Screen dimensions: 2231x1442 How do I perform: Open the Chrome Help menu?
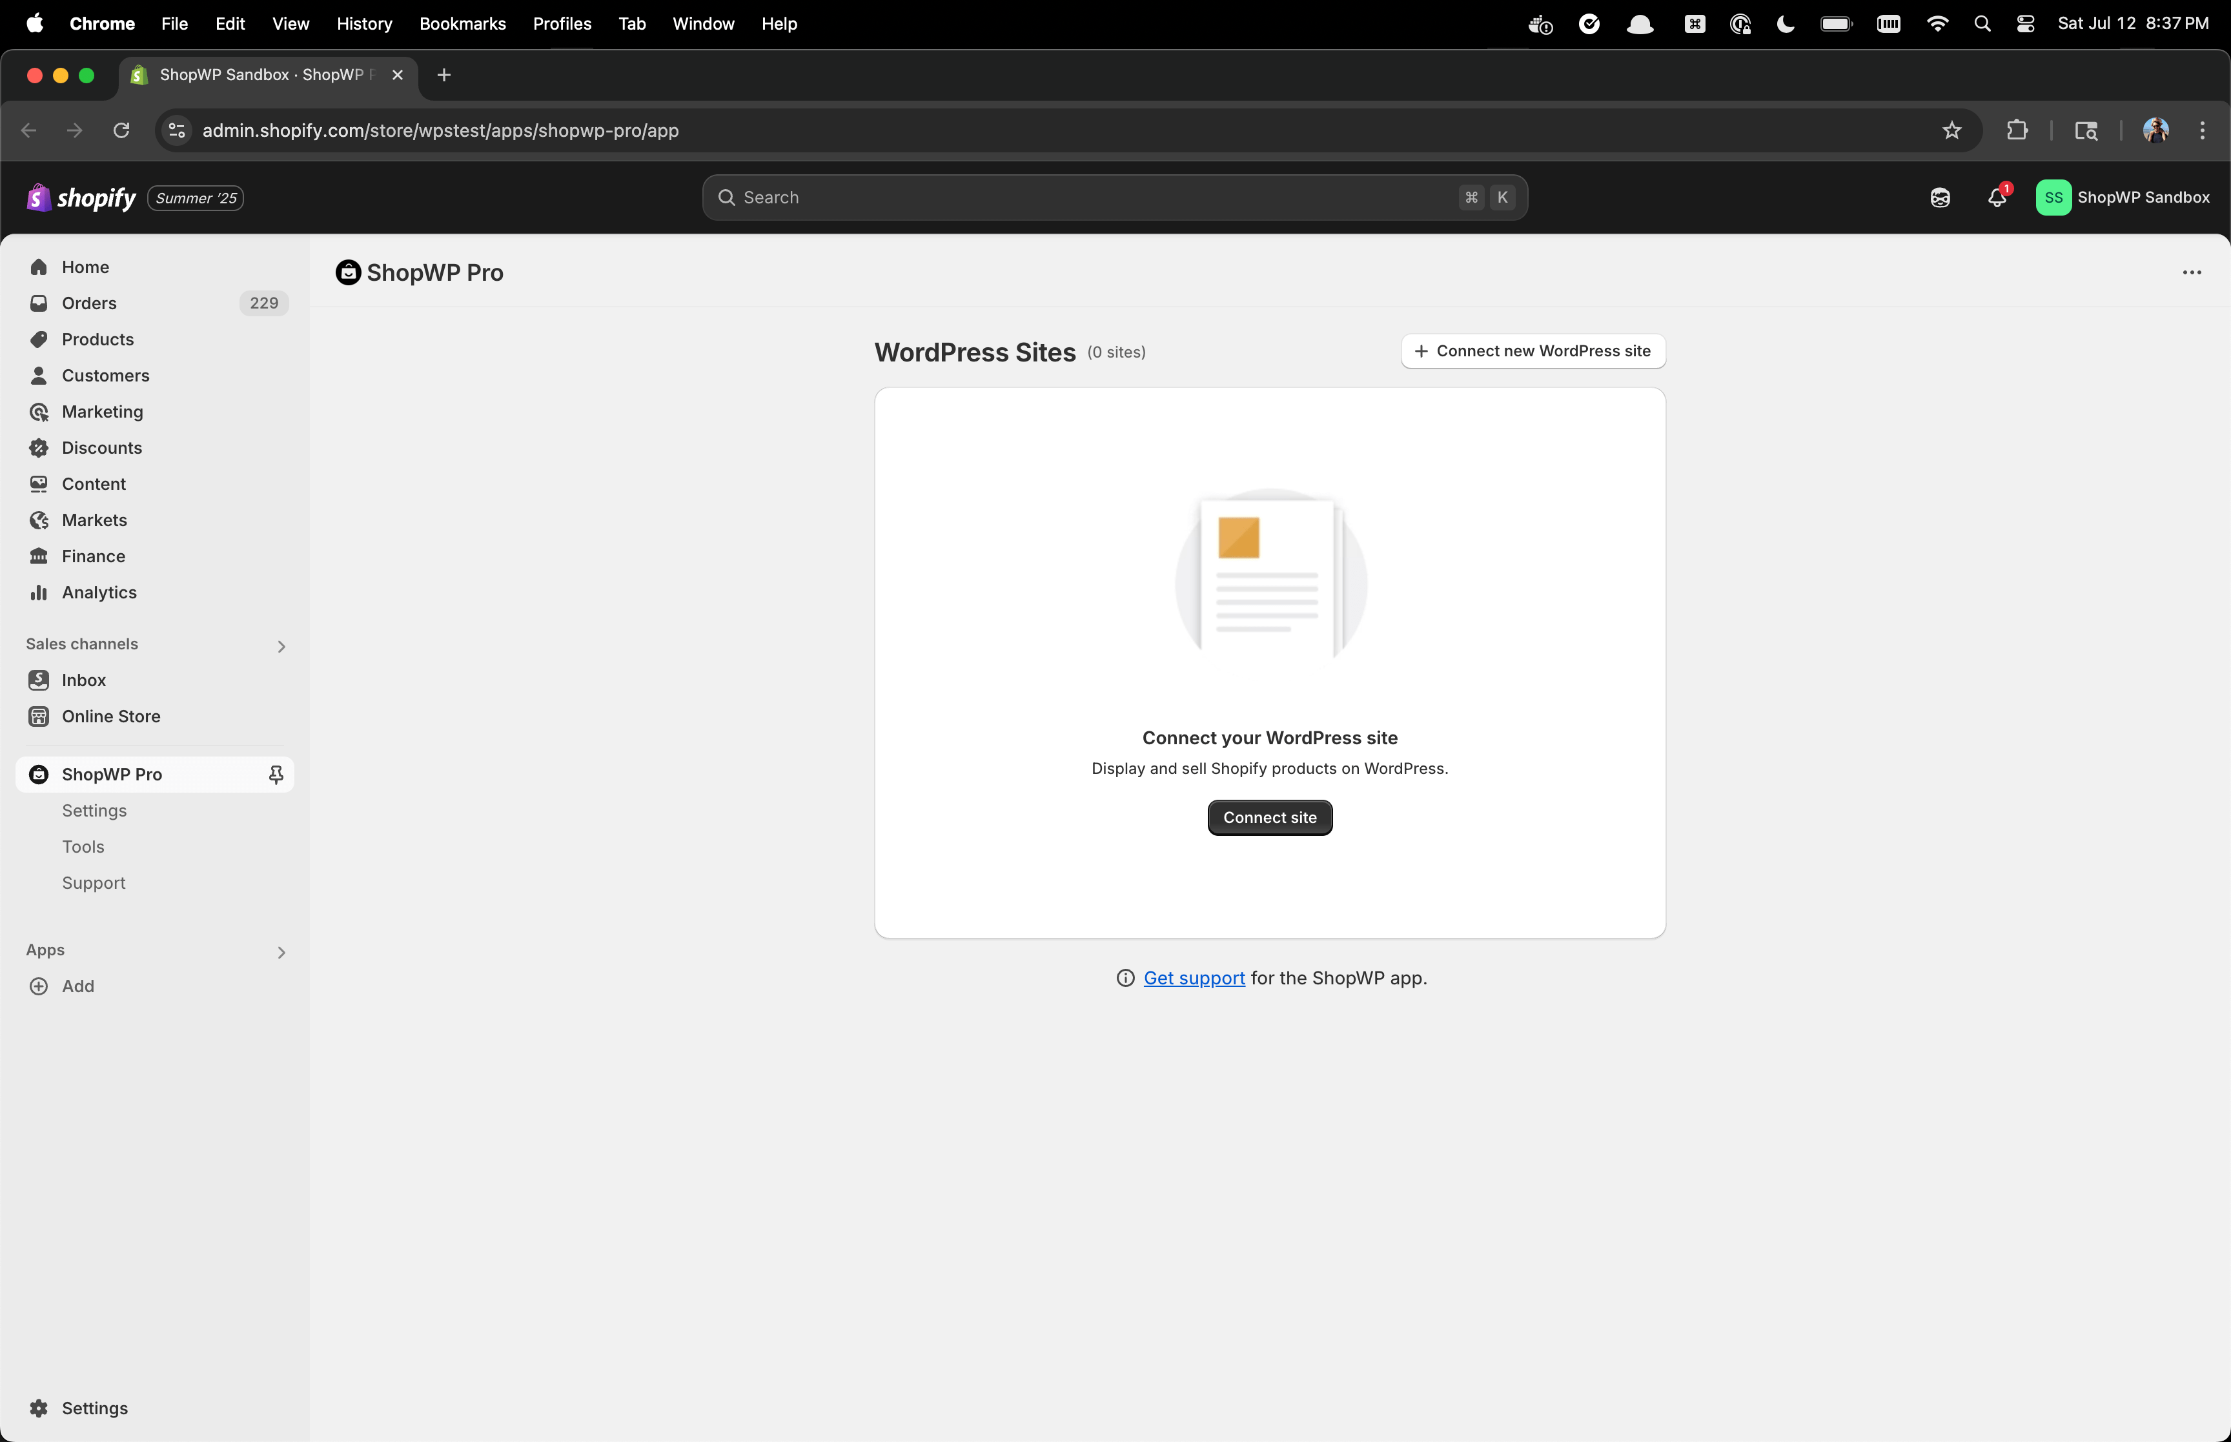(x=779, y=23)
